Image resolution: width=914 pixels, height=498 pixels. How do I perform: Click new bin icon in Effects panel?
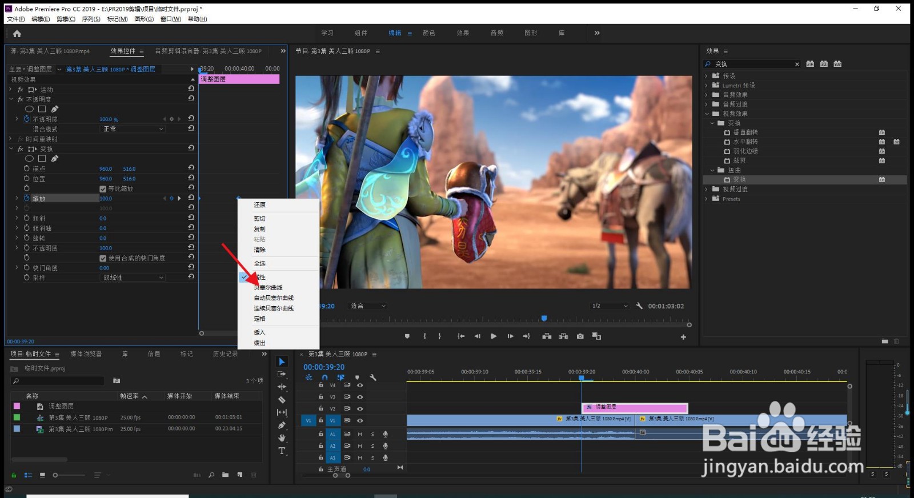(x=885, y=341)
